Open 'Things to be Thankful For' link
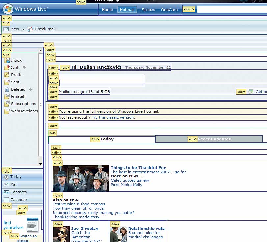 pyautogui.click(x=138, y=168)
